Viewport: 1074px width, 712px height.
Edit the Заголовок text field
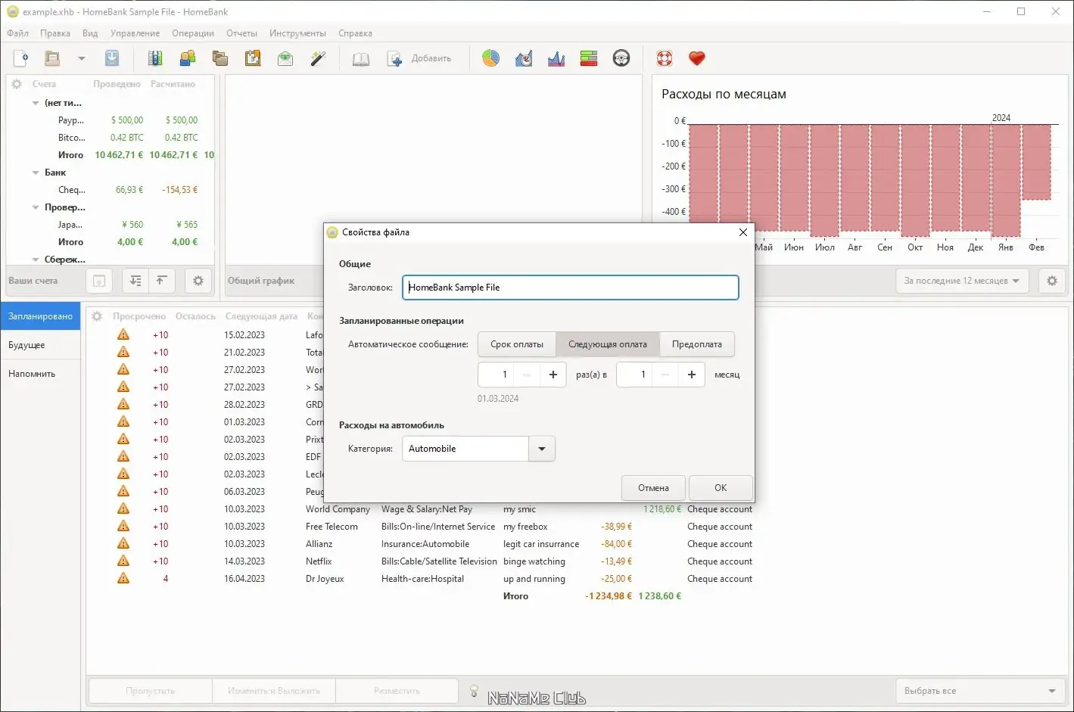pyautogui.click(x=571, y=288)
